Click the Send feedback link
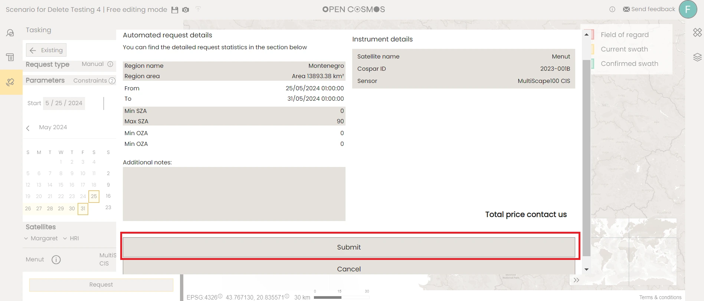 point(649,9)
